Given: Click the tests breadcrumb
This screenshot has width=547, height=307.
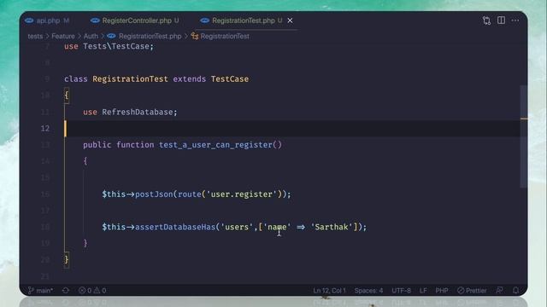Looking at the screenshot, I should (x=35, y=36).
